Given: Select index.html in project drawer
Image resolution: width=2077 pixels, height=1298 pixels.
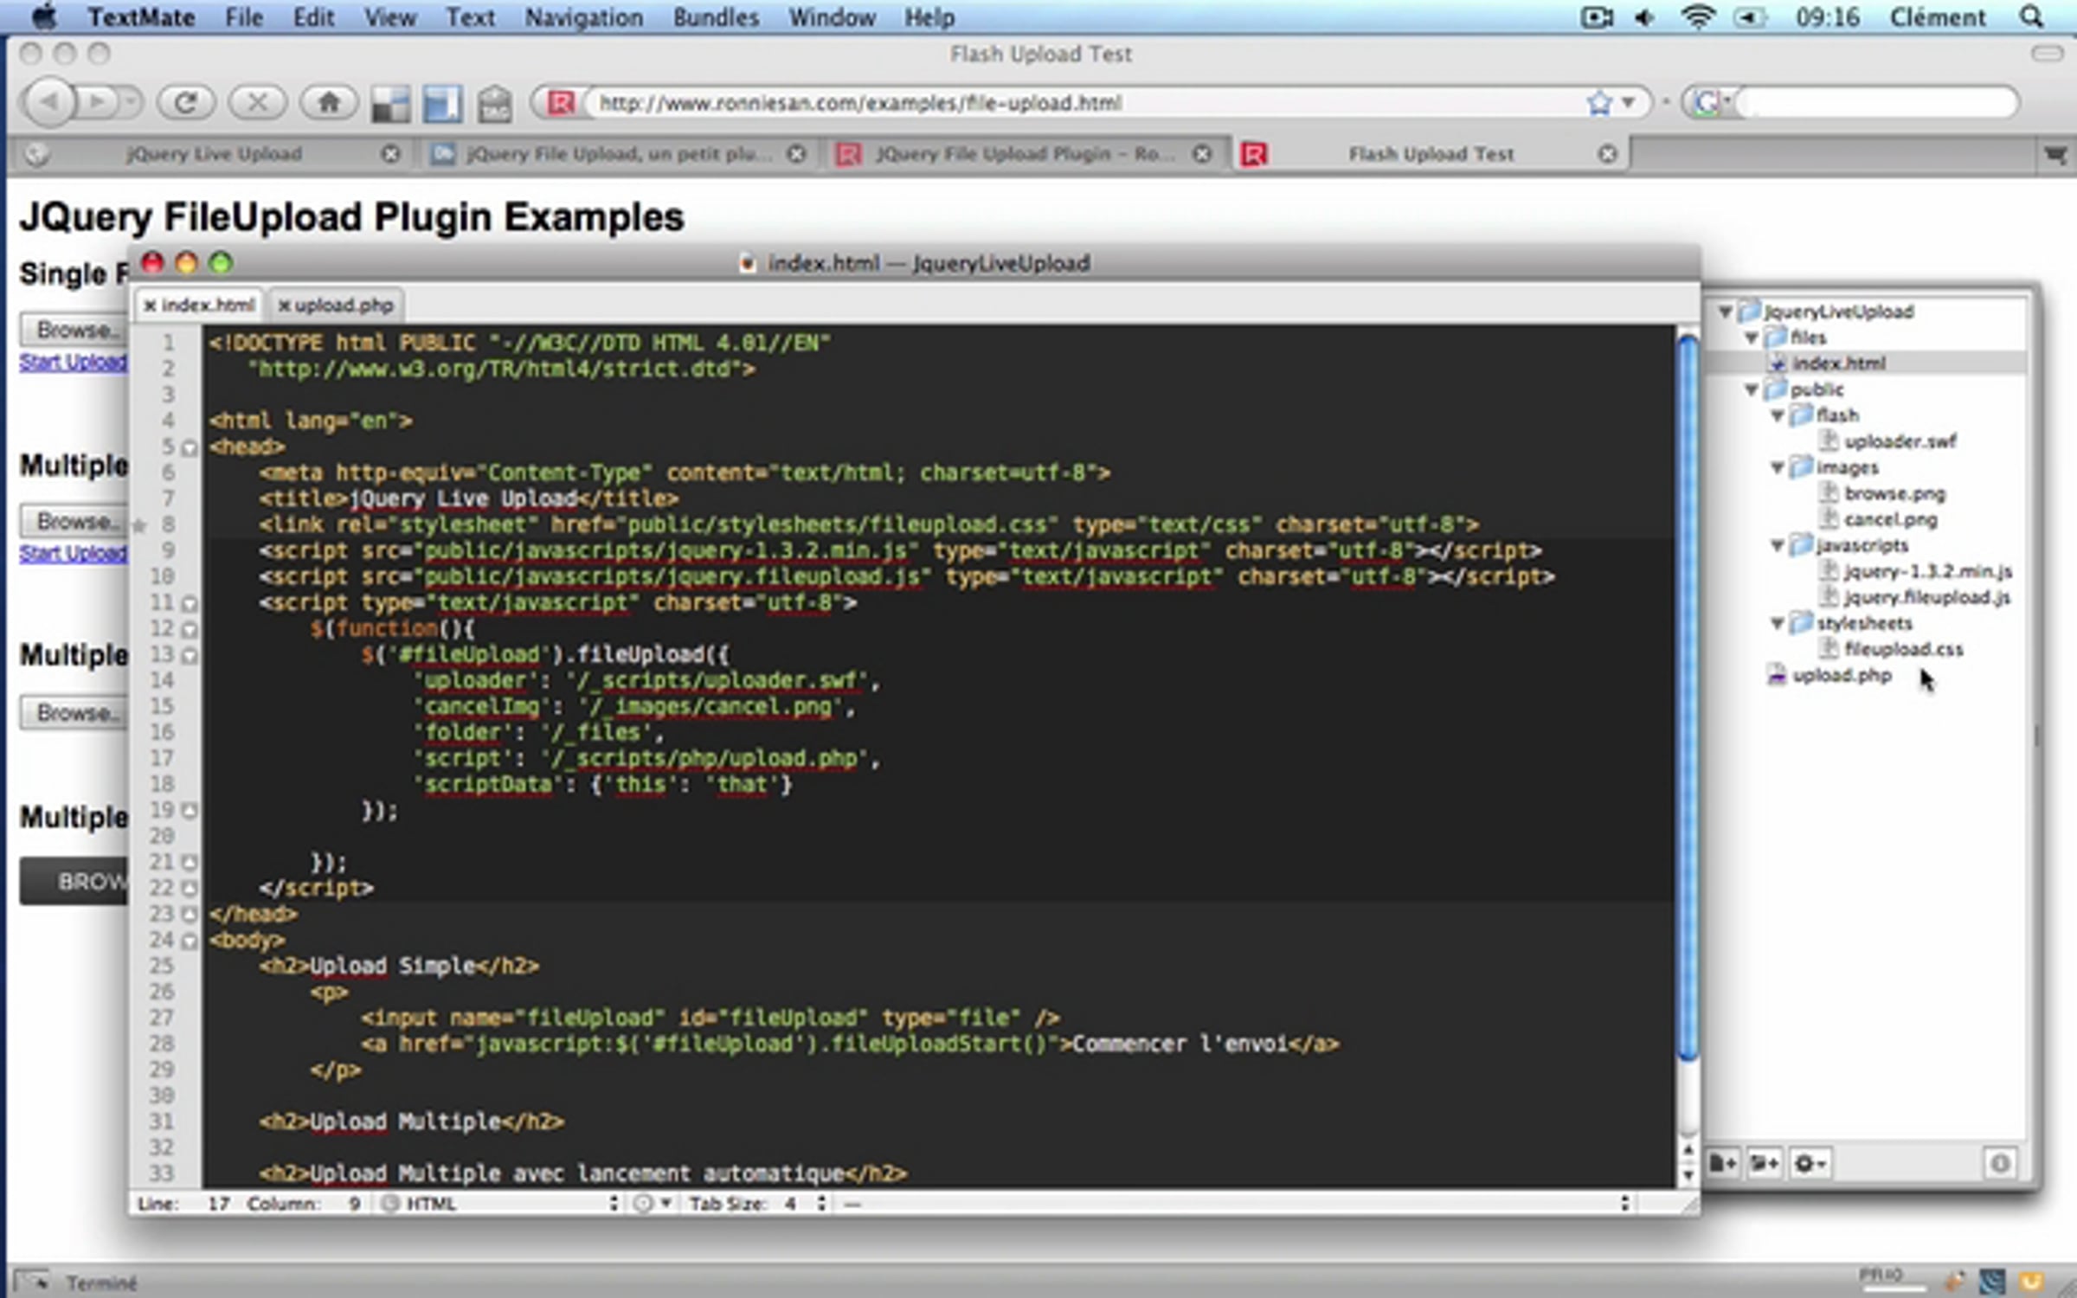Looking at the screenshot, I should tap(1838, 363).
